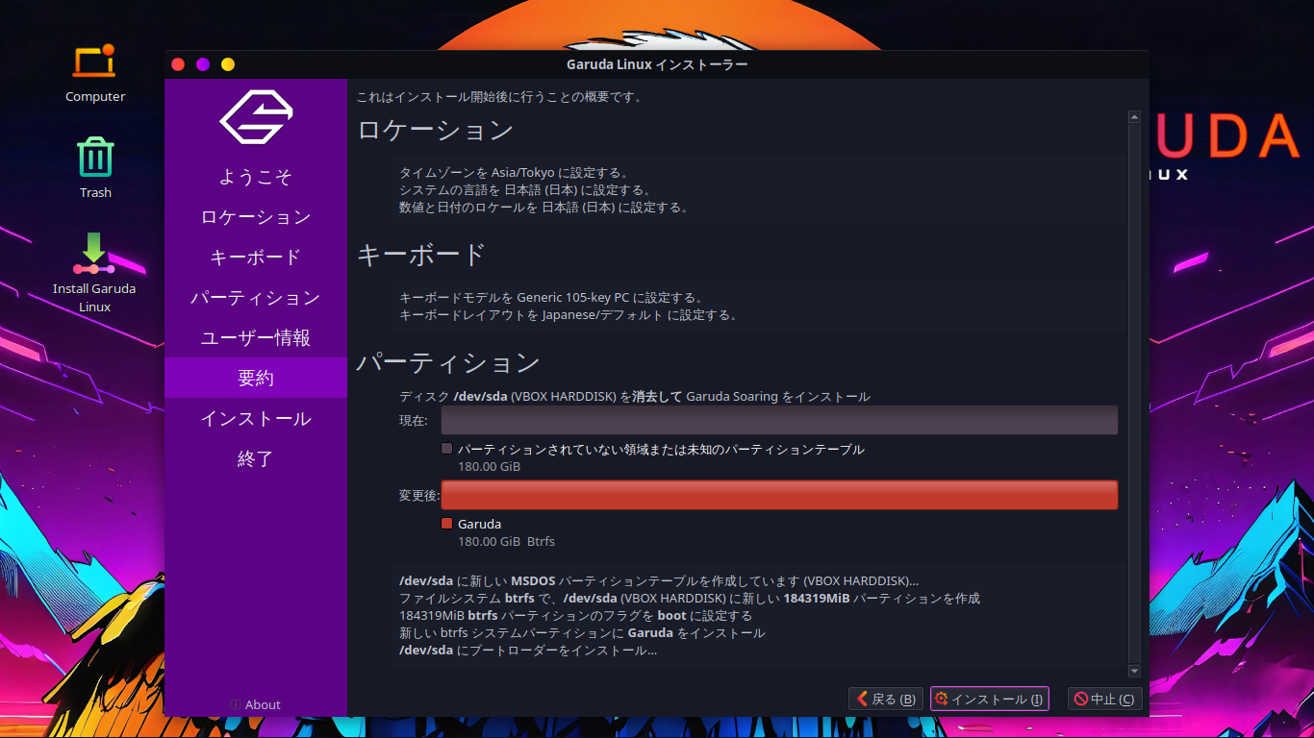Click the red window button in the title bar
1314x738 pixels.
point(178,64)
